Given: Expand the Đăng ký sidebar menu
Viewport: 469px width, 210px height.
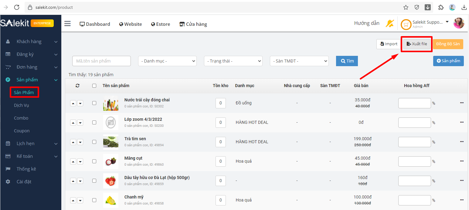Looking at the screenshot, I should point(31,54).
